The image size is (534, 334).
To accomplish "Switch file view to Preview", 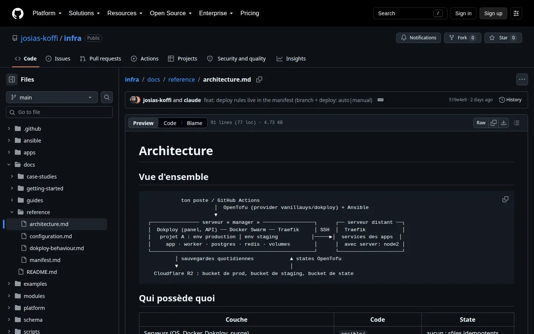I will coord(143,123).
